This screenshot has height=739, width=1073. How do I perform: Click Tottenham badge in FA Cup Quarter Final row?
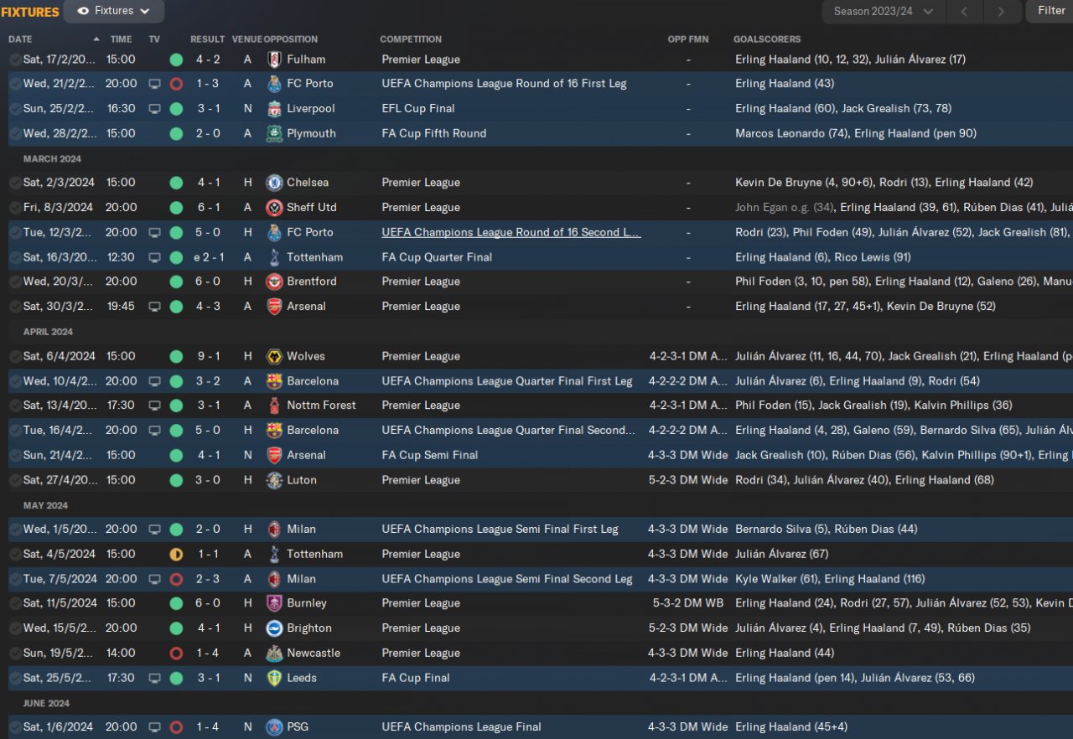coord(274,257)
